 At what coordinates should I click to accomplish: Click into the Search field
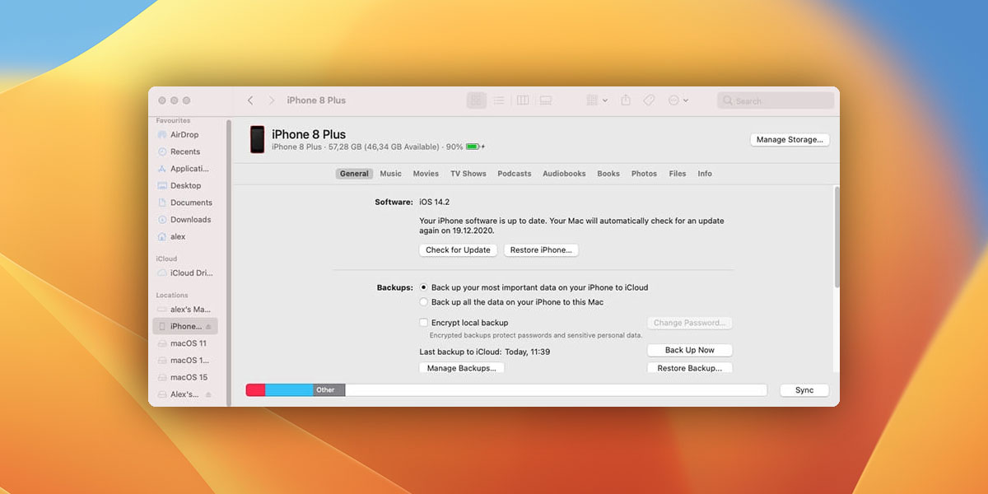pyautogui.click(x=776, y=100)
